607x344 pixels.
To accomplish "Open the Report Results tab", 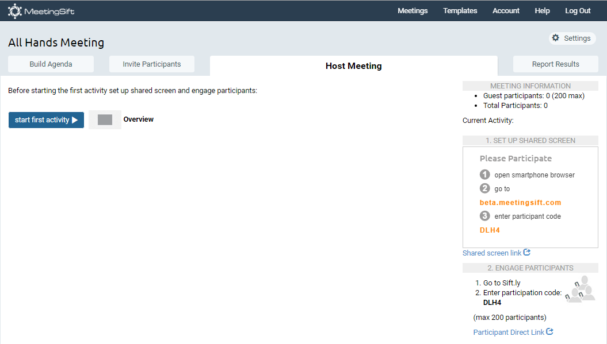I will (x=555, y=64).
